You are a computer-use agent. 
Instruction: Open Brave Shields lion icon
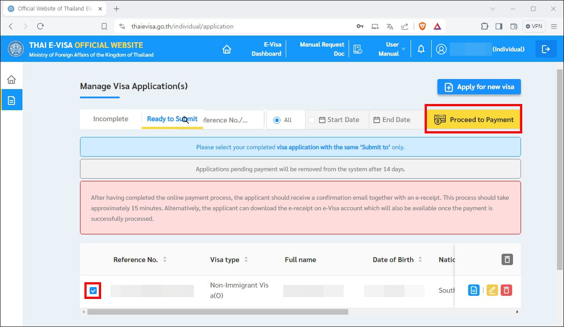click(x=422, y=26)
